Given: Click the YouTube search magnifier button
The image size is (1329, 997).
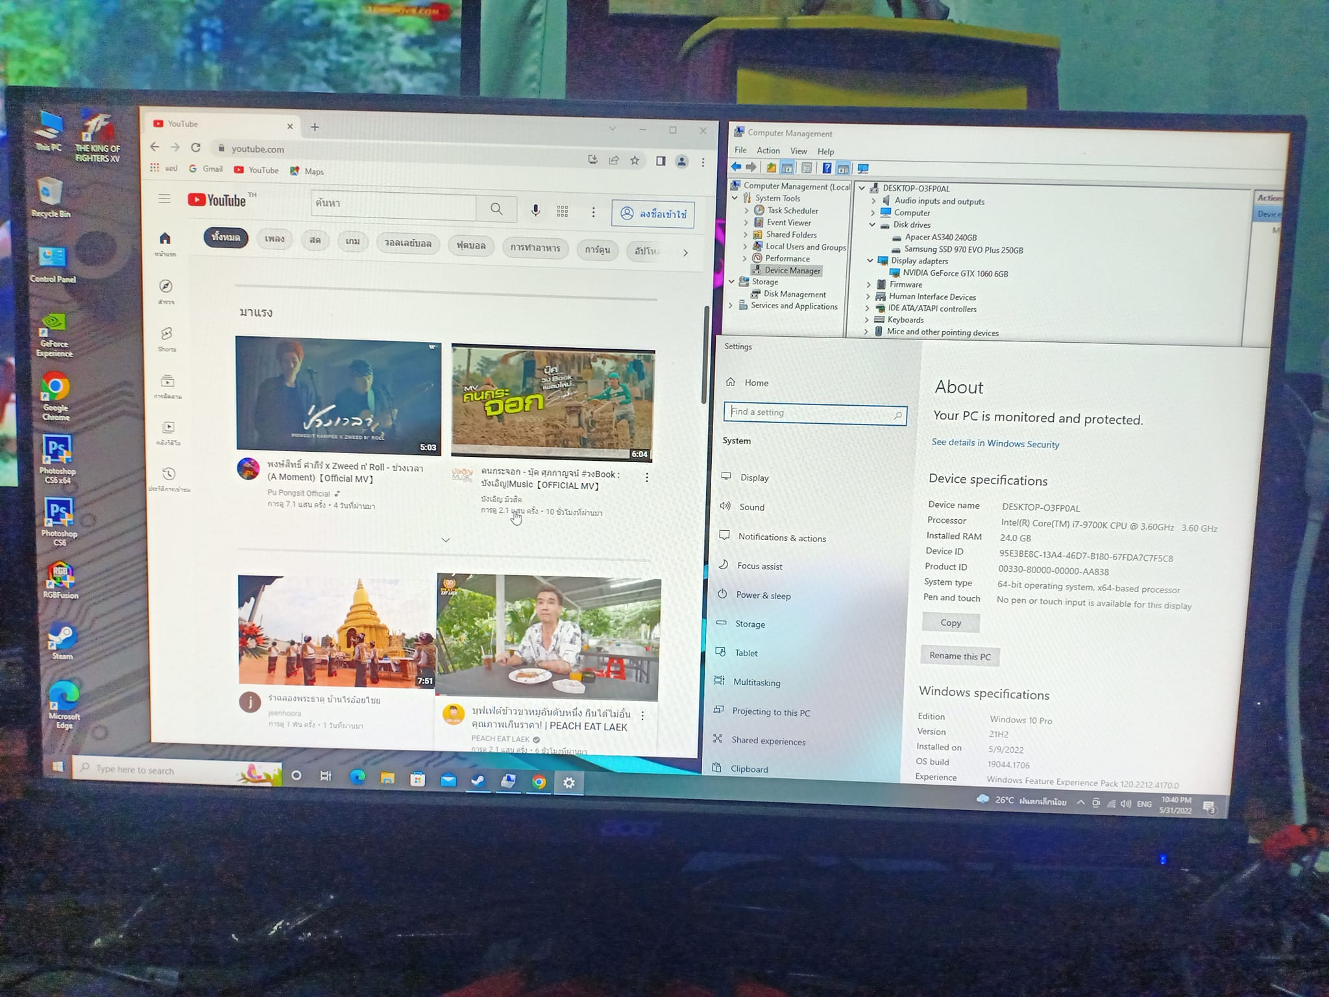Looking at the screenshot, I should (496, 209).
